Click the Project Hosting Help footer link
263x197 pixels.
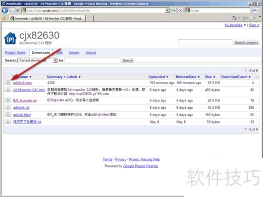(x=144, y=159)
